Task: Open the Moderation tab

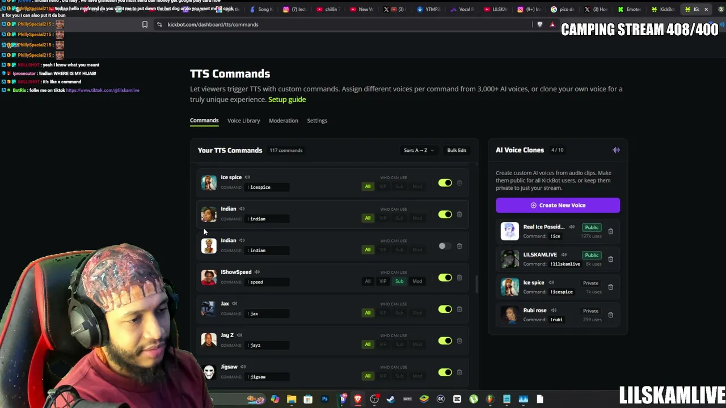Action: (283, 121)
